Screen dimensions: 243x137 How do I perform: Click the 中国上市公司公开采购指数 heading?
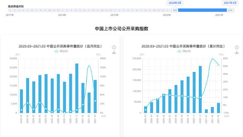121,29
